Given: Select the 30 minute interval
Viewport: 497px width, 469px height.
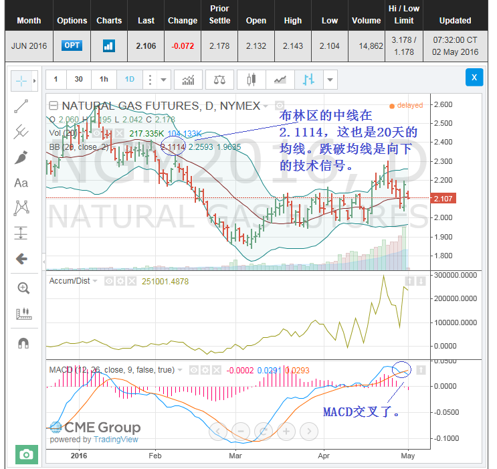Looking at the screenshot, I should coord(79,80).
